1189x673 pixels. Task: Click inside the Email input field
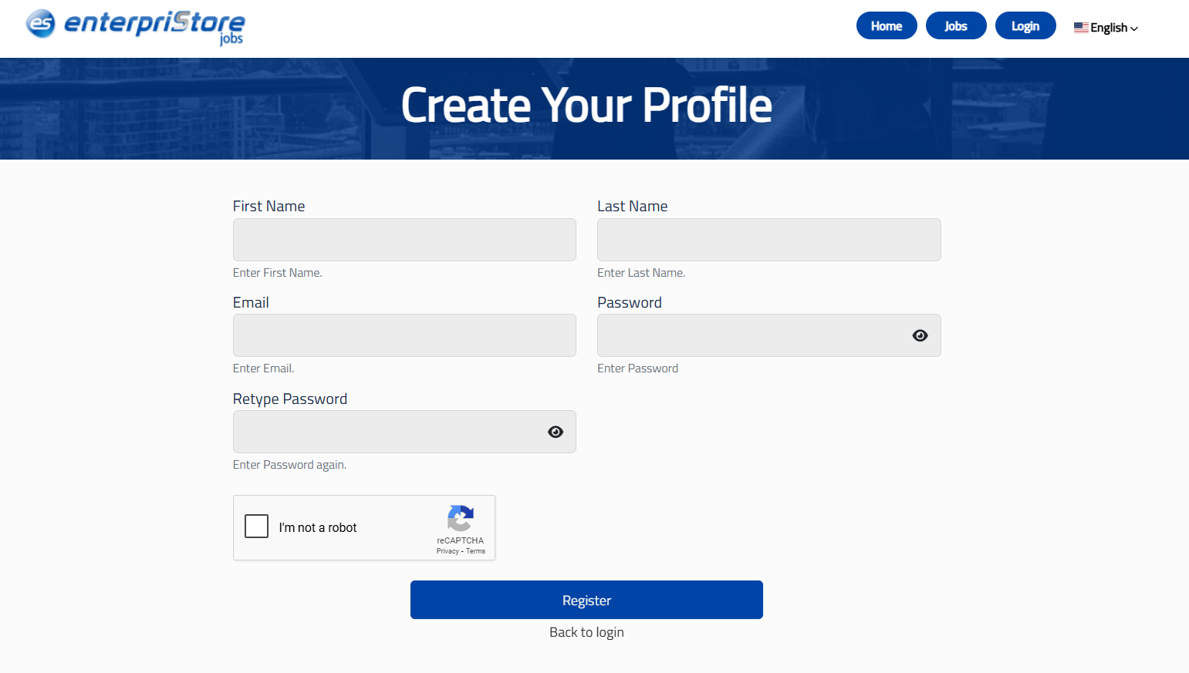[404, 335]
